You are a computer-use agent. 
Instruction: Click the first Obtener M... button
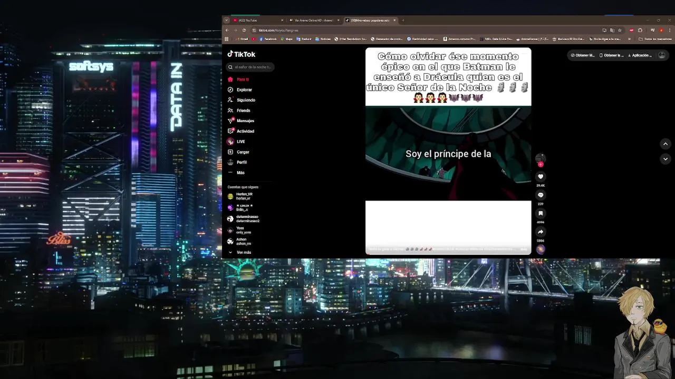click(583, 55)
